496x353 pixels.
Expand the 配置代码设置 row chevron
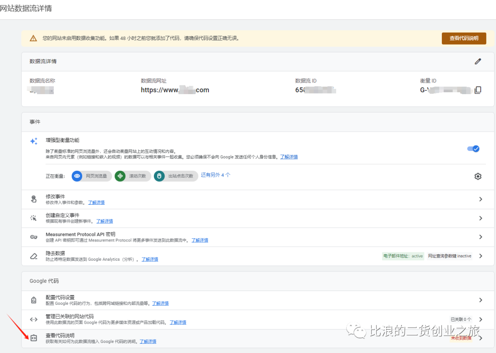480,300
